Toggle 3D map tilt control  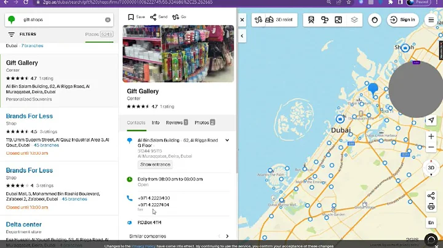(x=431, y=168)
